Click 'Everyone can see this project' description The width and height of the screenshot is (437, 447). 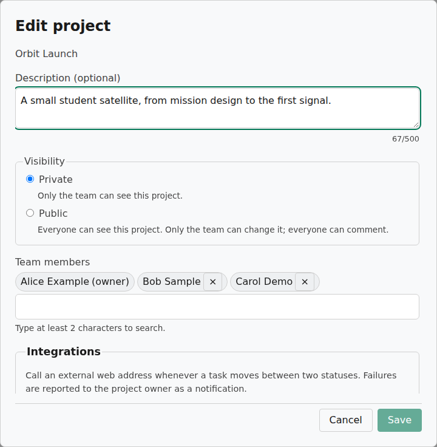pos(213,230)
